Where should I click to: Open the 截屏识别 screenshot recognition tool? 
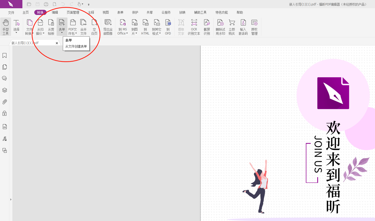207,27
